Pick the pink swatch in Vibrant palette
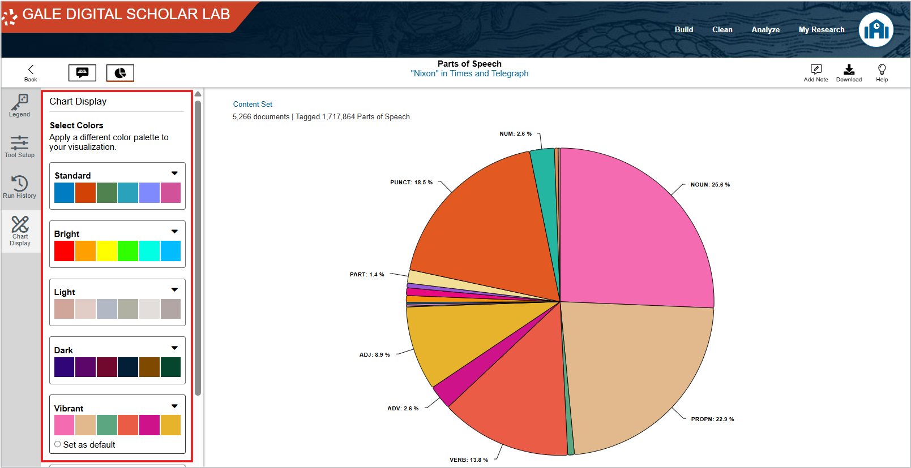911x468 pixels. pyautogui.click(x=65, y=425)
